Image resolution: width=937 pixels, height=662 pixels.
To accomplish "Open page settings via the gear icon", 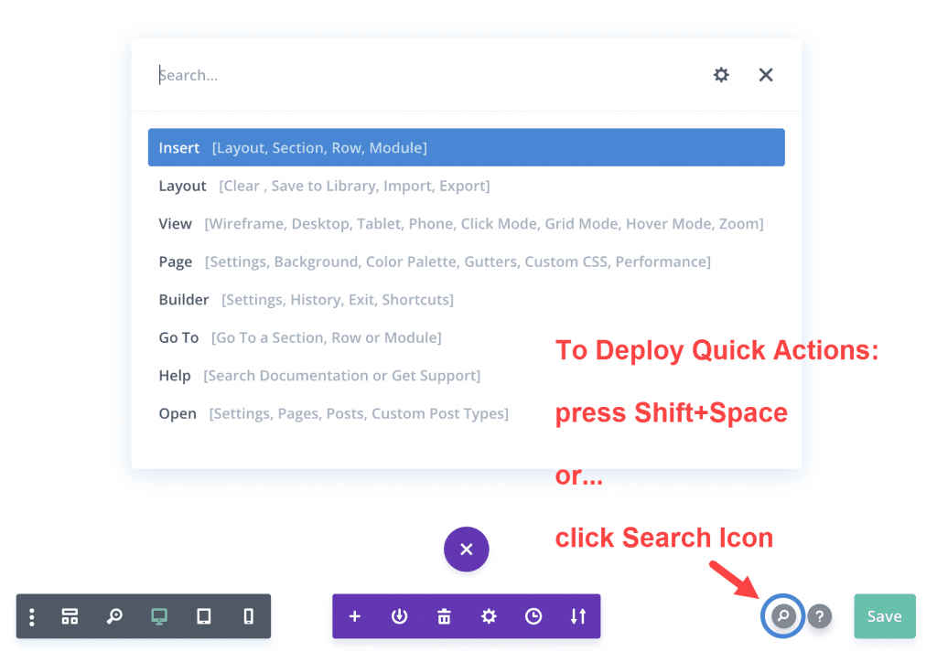I will (x=489, y=616).
